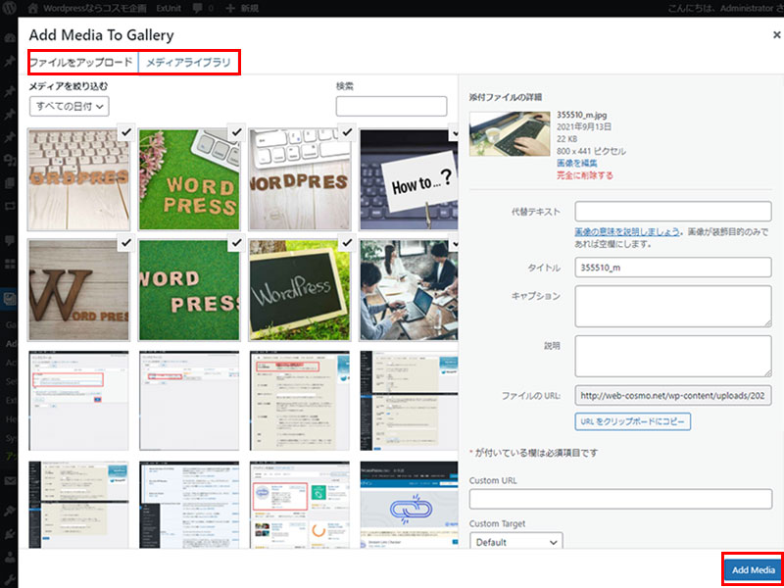Switch to ファイルをアップロード tab
The image size is (784, 588).
point(81,63)
